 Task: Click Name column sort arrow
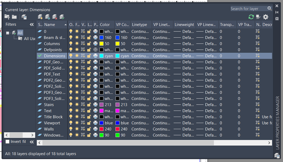coord(65,25)
